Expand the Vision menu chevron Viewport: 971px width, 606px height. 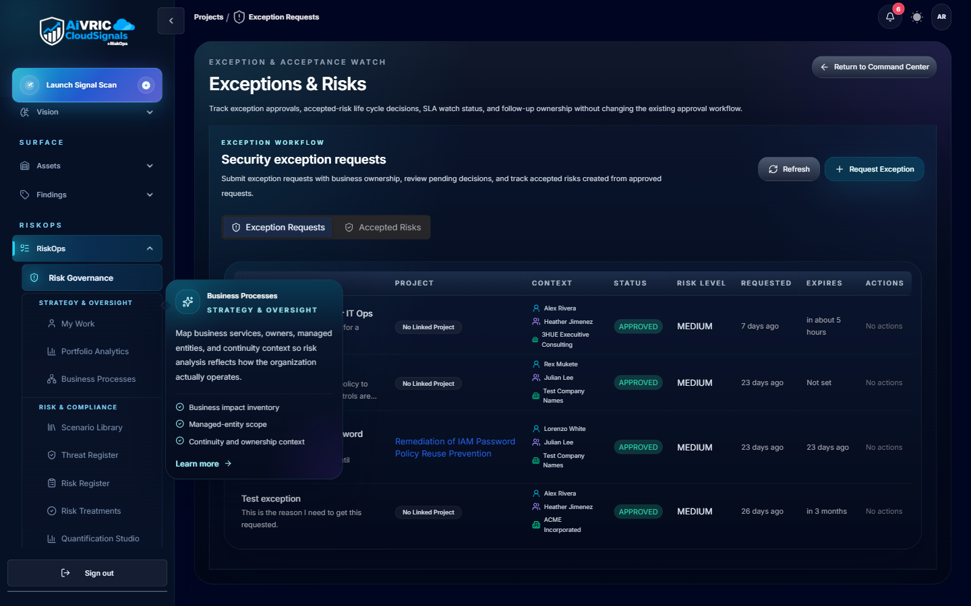150,112
